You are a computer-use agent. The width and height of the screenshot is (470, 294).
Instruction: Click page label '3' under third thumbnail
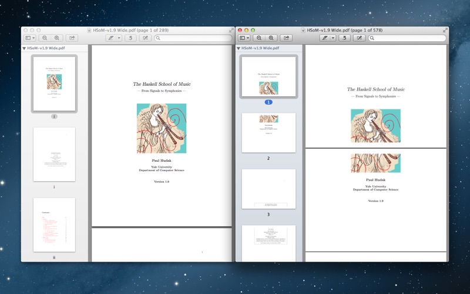(268, 215)
